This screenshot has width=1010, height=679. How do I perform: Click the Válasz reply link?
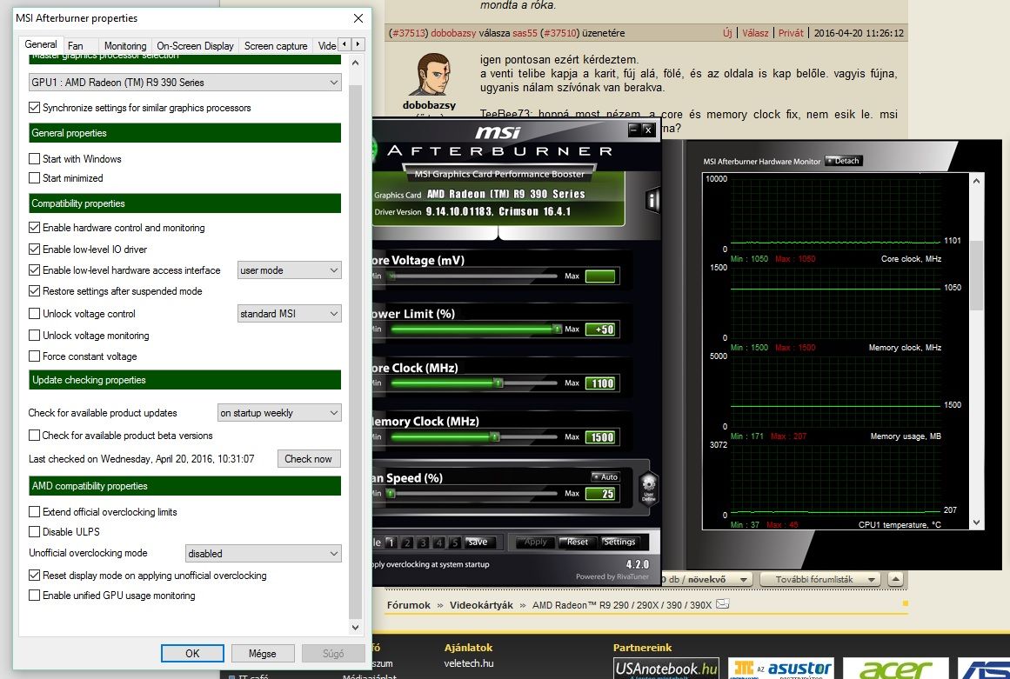tap(755, 33)
